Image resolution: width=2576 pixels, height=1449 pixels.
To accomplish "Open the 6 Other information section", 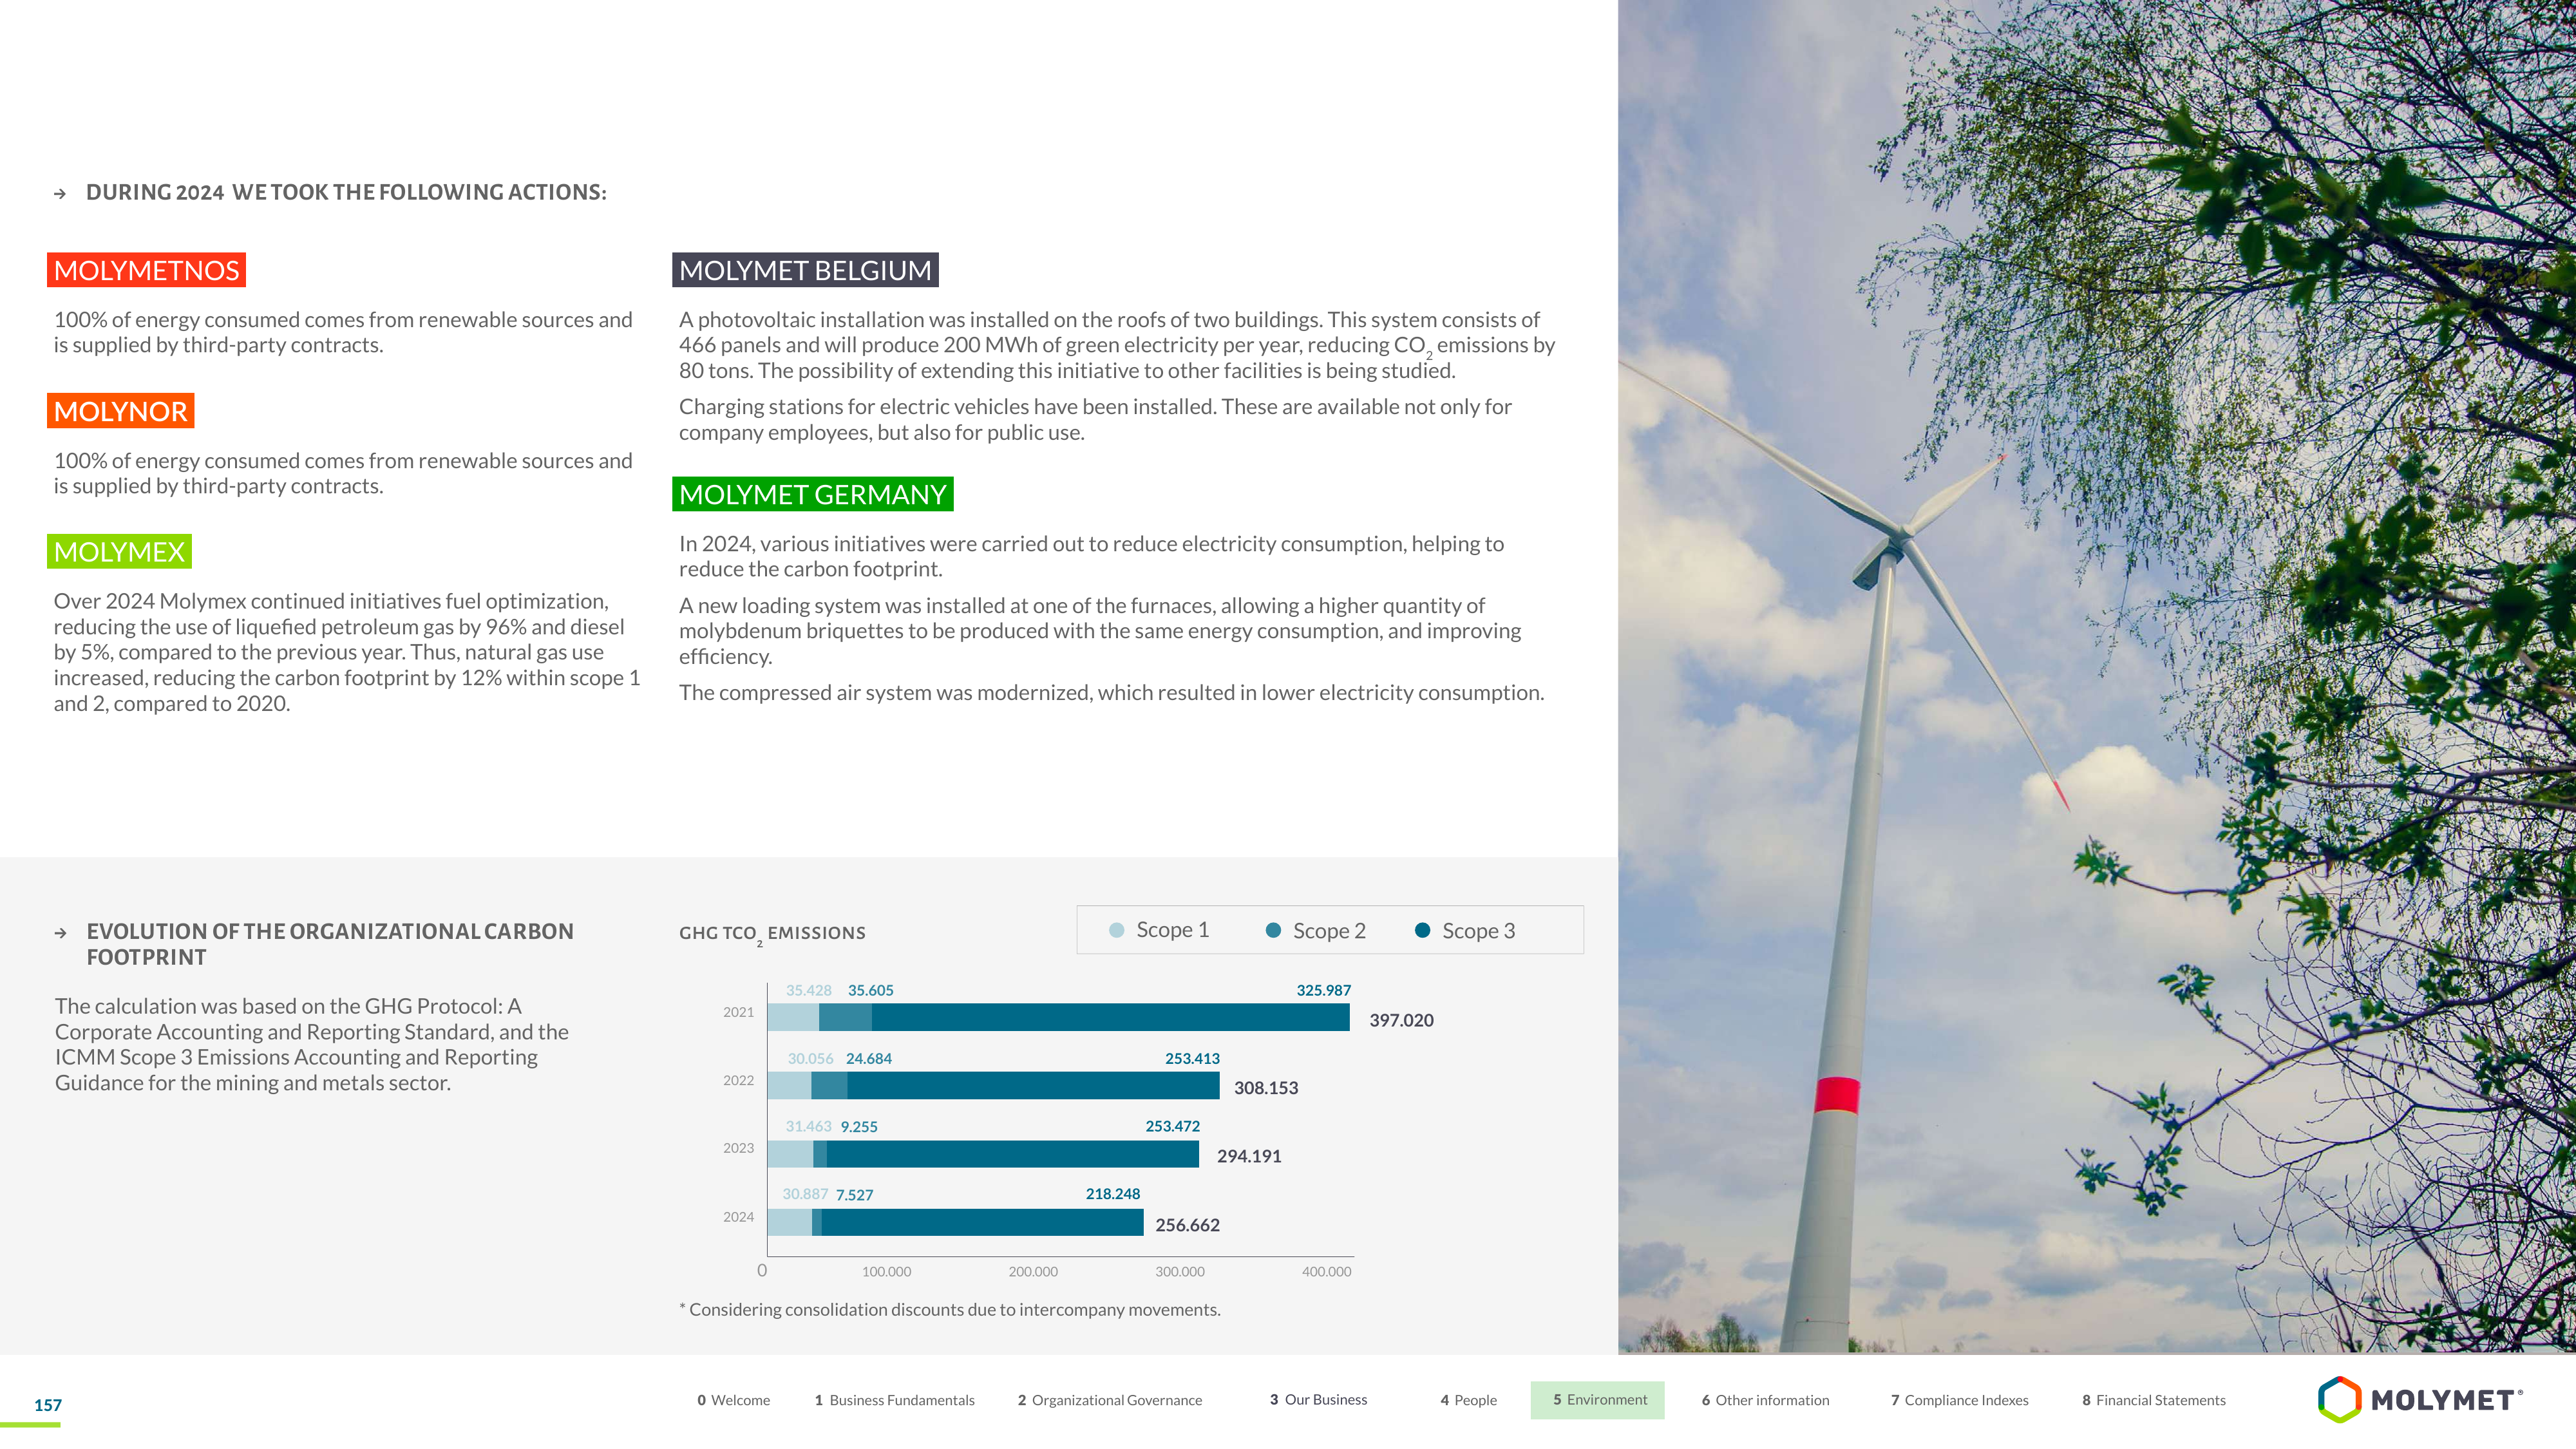I will 1765,1400.
